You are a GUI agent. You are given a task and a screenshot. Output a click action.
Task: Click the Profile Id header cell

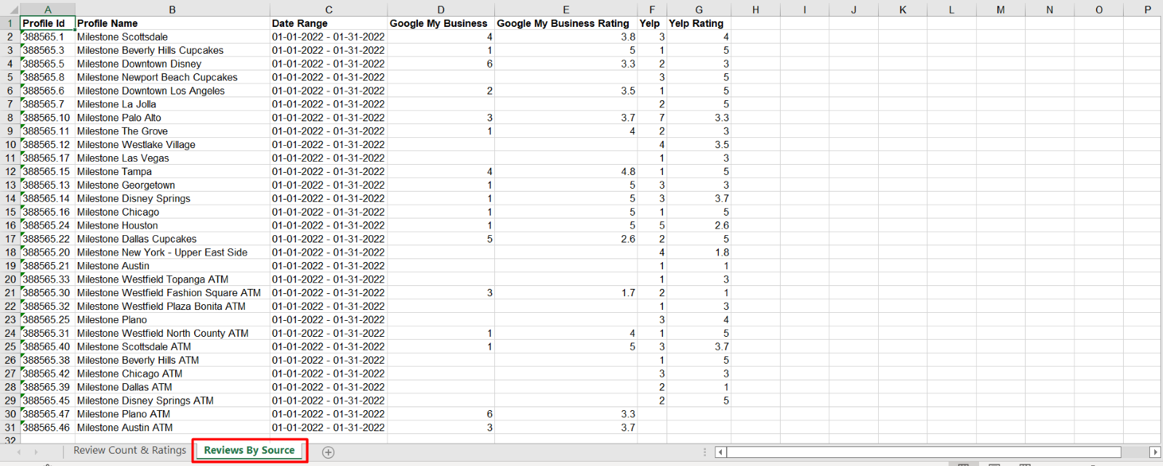pos(47,23)
